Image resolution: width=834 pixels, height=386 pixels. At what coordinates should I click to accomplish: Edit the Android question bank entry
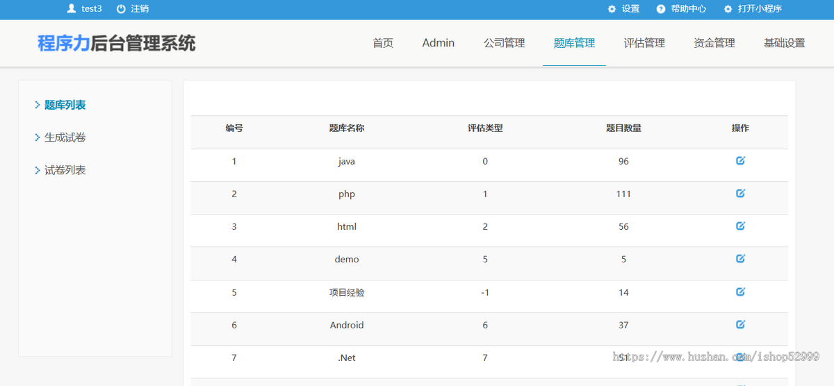click(x=740, y=324)
